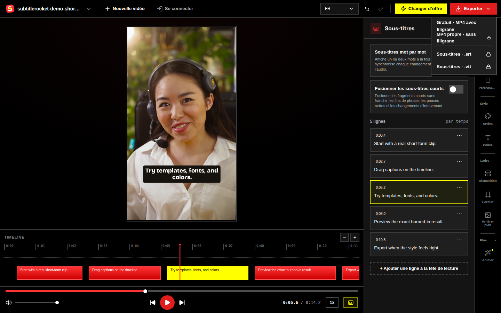
Task: Click the video progress bar
Action: (182, 291)
